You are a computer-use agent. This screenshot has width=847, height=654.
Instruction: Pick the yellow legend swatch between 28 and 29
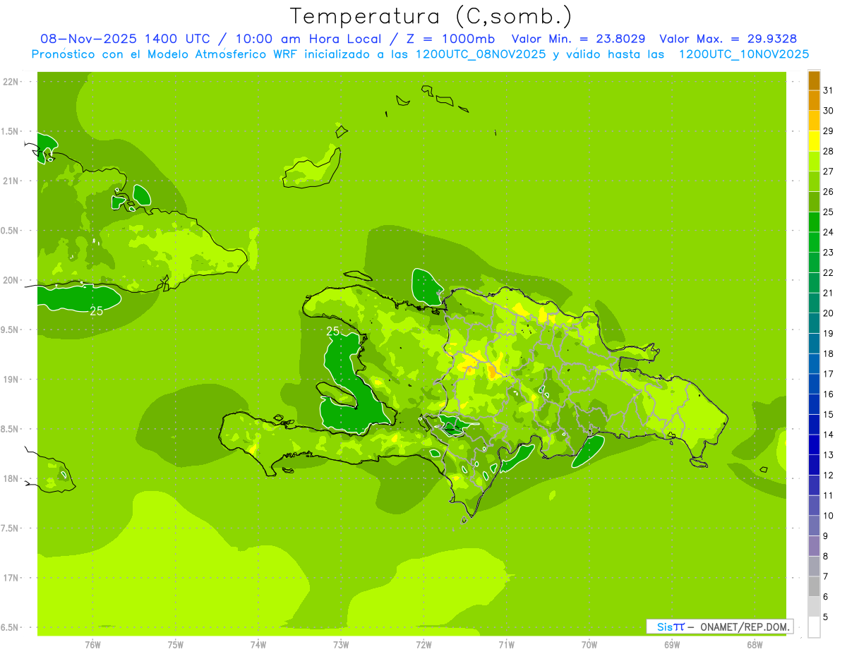[814, 141]
